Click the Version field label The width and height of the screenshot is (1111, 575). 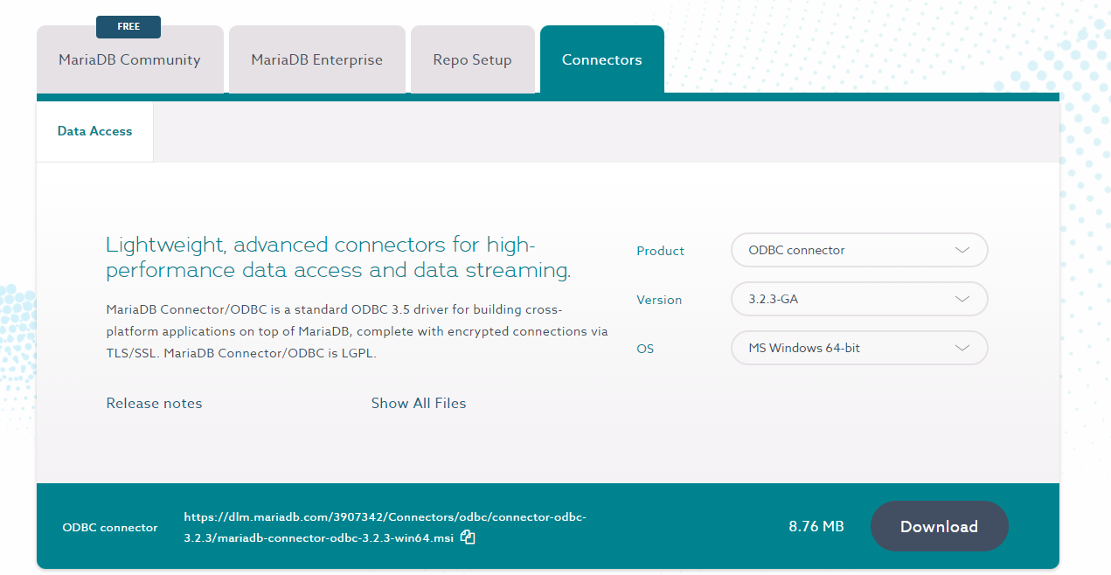659,300
